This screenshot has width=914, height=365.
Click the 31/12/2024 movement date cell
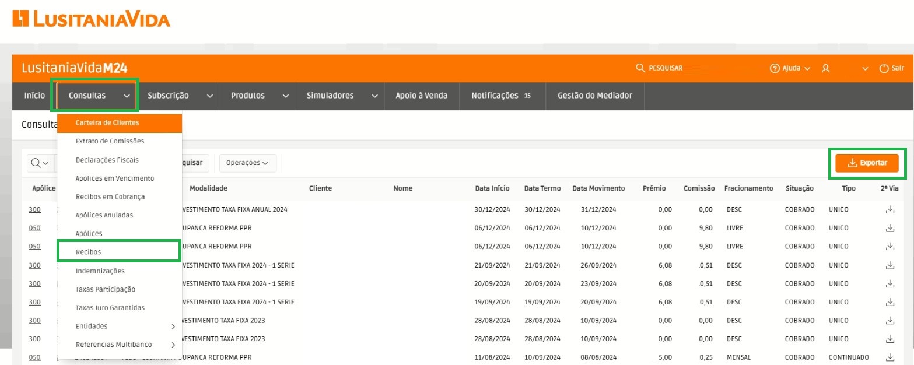[598, 209]
